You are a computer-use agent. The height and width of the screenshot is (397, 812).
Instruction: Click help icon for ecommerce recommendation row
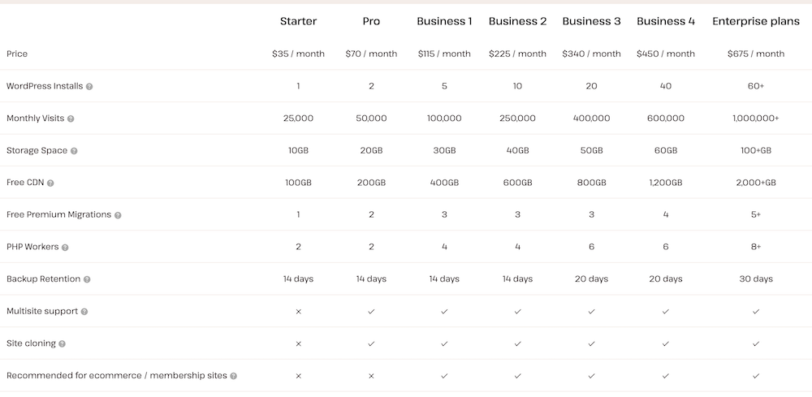(234, 376)
